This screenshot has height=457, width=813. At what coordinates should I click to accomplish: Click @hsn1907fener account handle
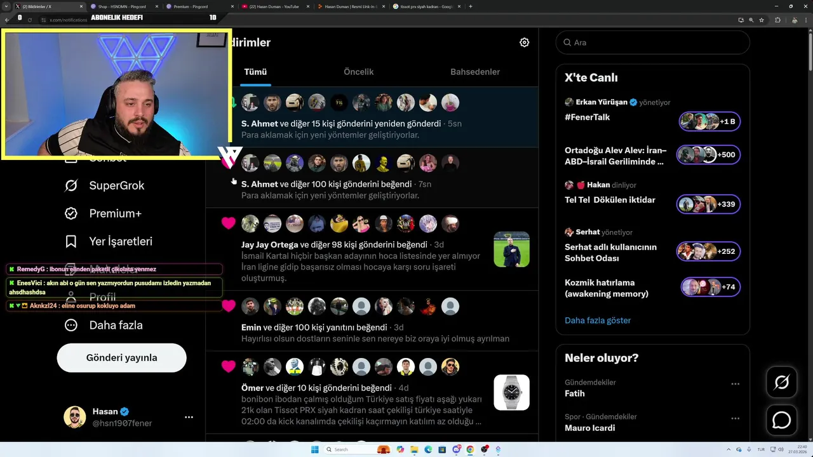coord(122,423)
